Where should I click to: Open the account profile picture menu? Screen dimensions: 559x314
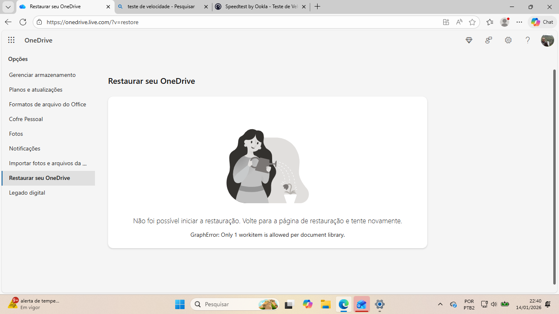[548, 40]
